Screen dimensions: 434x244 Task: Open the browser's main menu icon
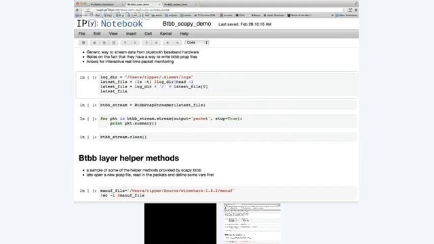pyautogui.click(x=356, y=10)
